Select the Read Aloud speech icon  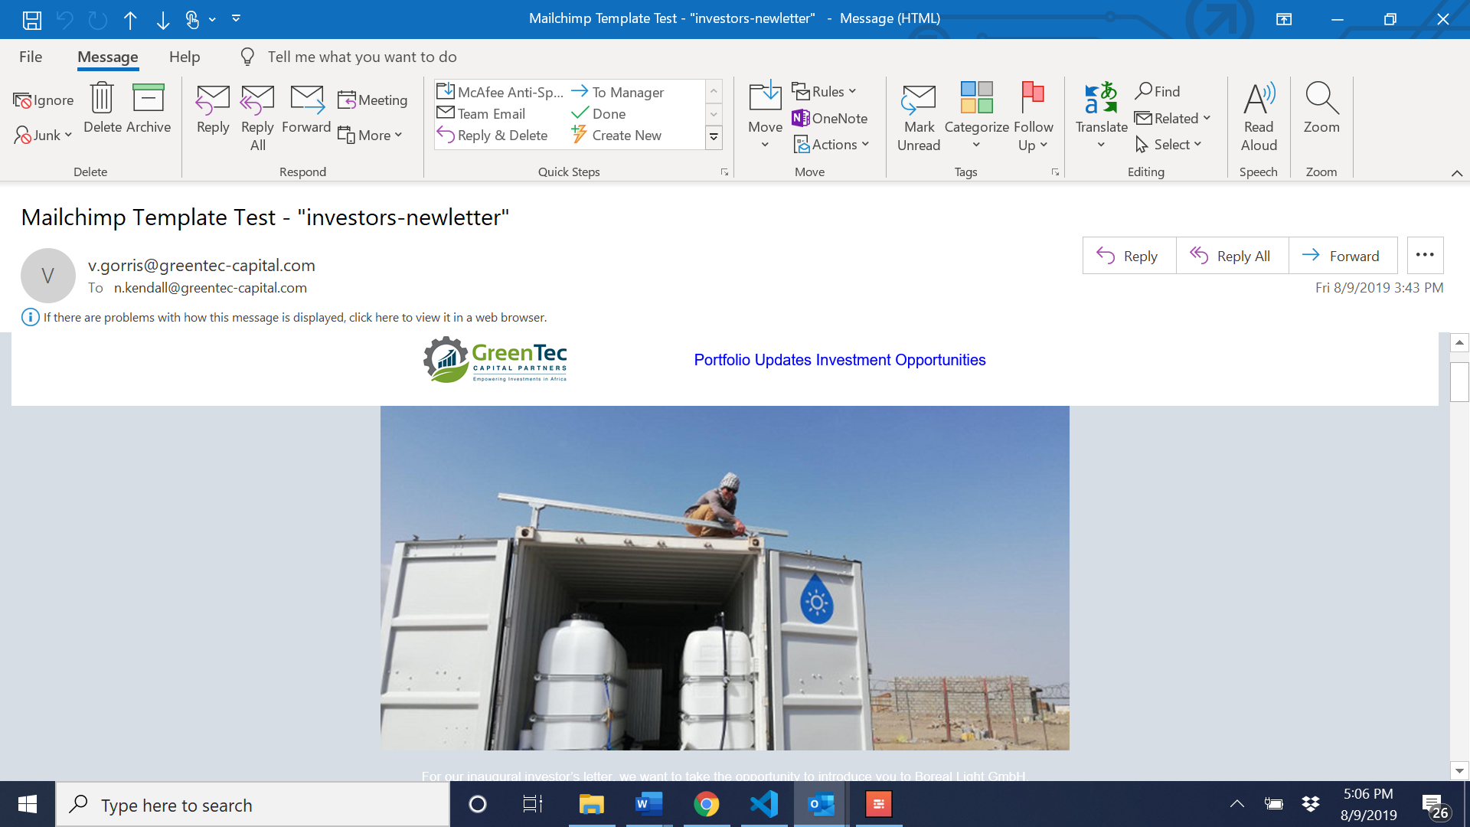pos(1258,116)
